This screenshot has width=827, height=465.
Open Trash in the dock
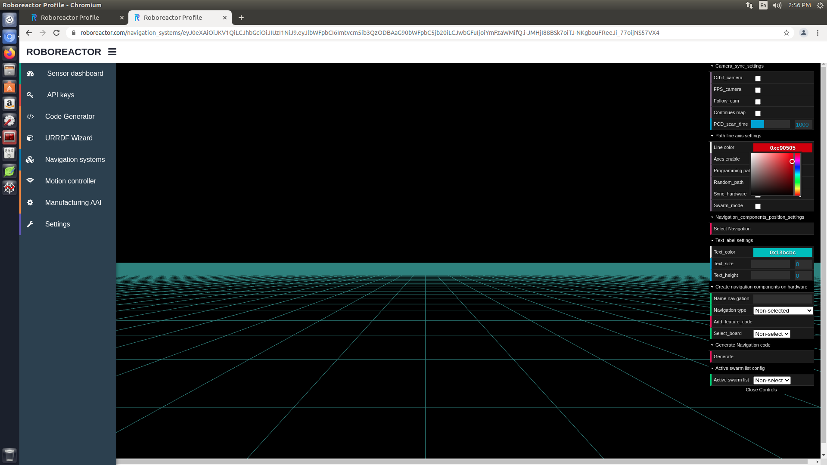(x=9, y=455)
